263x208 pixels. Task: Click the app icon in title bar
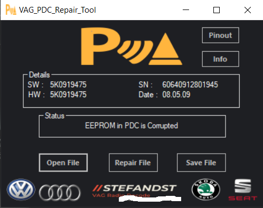[x=11, y=10]
